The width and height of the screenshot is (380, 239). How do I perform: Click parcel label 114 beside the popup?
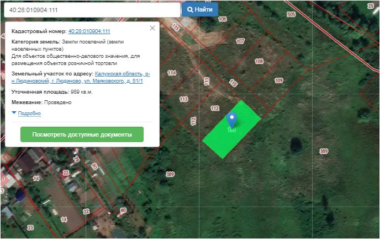click(x=171, y=73)
